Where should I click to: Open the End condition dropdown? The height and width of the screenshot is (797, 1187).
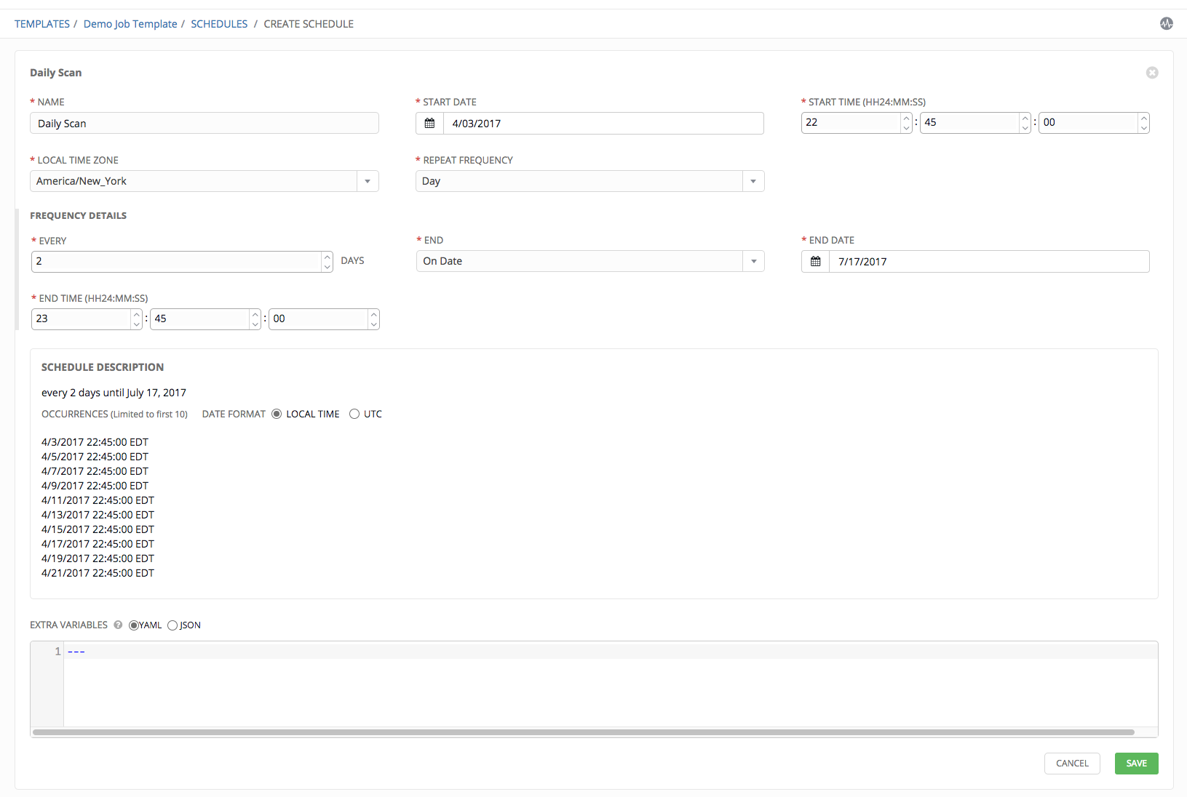click(x=753, y=261)
